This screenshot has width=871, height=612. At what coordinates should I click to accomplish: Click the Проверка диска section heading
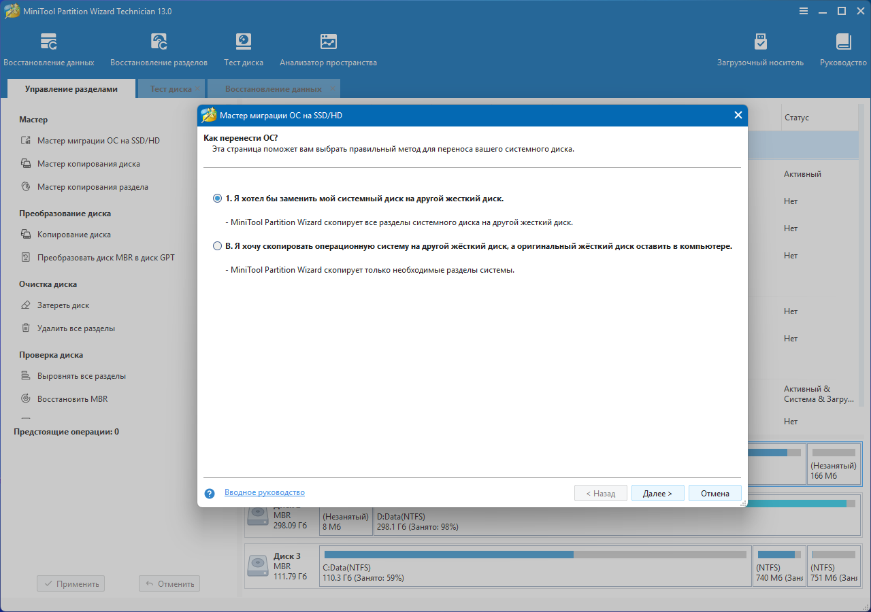tap(51, 355)
